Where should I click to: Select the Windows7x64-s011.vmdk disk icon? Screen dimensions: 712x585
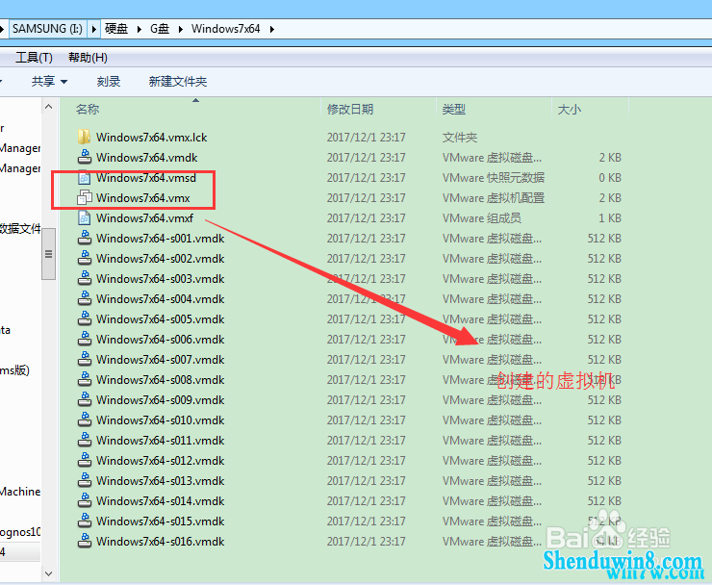coord(84,440)
